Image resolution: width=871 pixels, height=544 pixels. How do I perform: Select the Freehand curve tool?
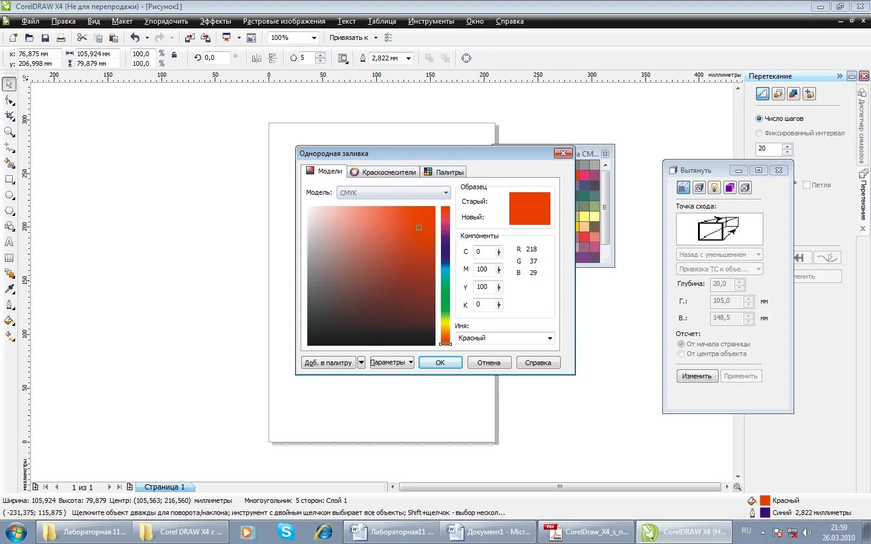[9, 147]
